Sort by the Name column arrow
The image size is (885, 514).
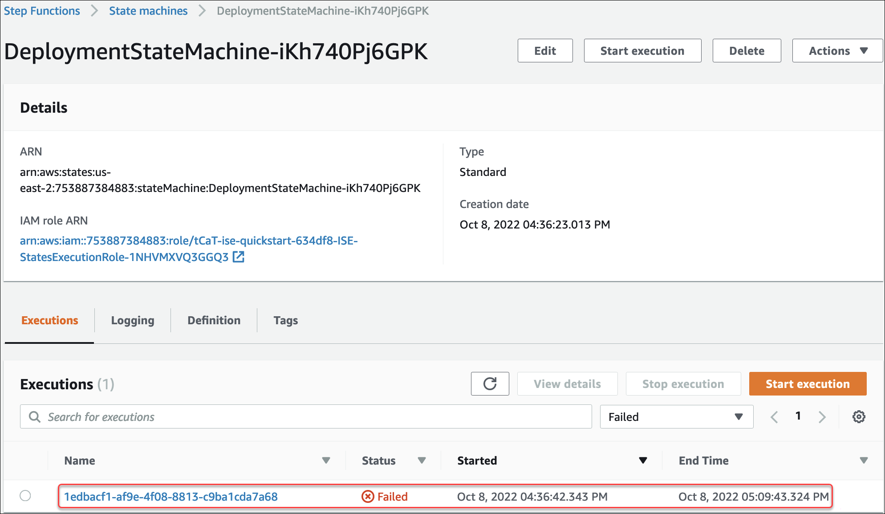click(x=326, y=460)
